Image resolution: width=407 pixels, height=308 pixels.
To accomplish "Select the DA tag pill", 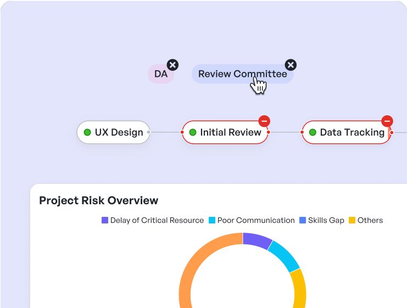I will (x=161, y=74).
